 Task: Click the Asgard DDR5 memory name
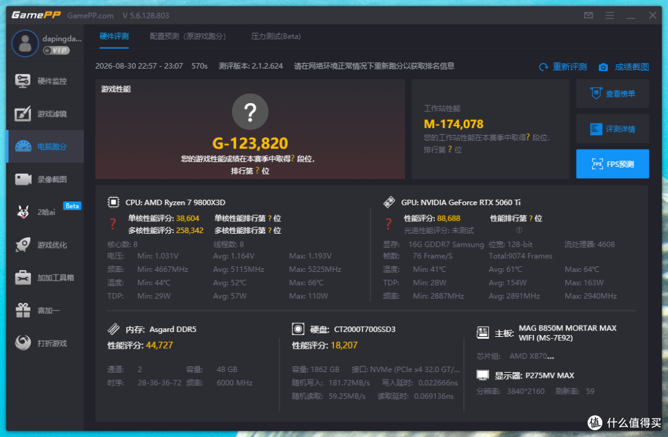173,329
